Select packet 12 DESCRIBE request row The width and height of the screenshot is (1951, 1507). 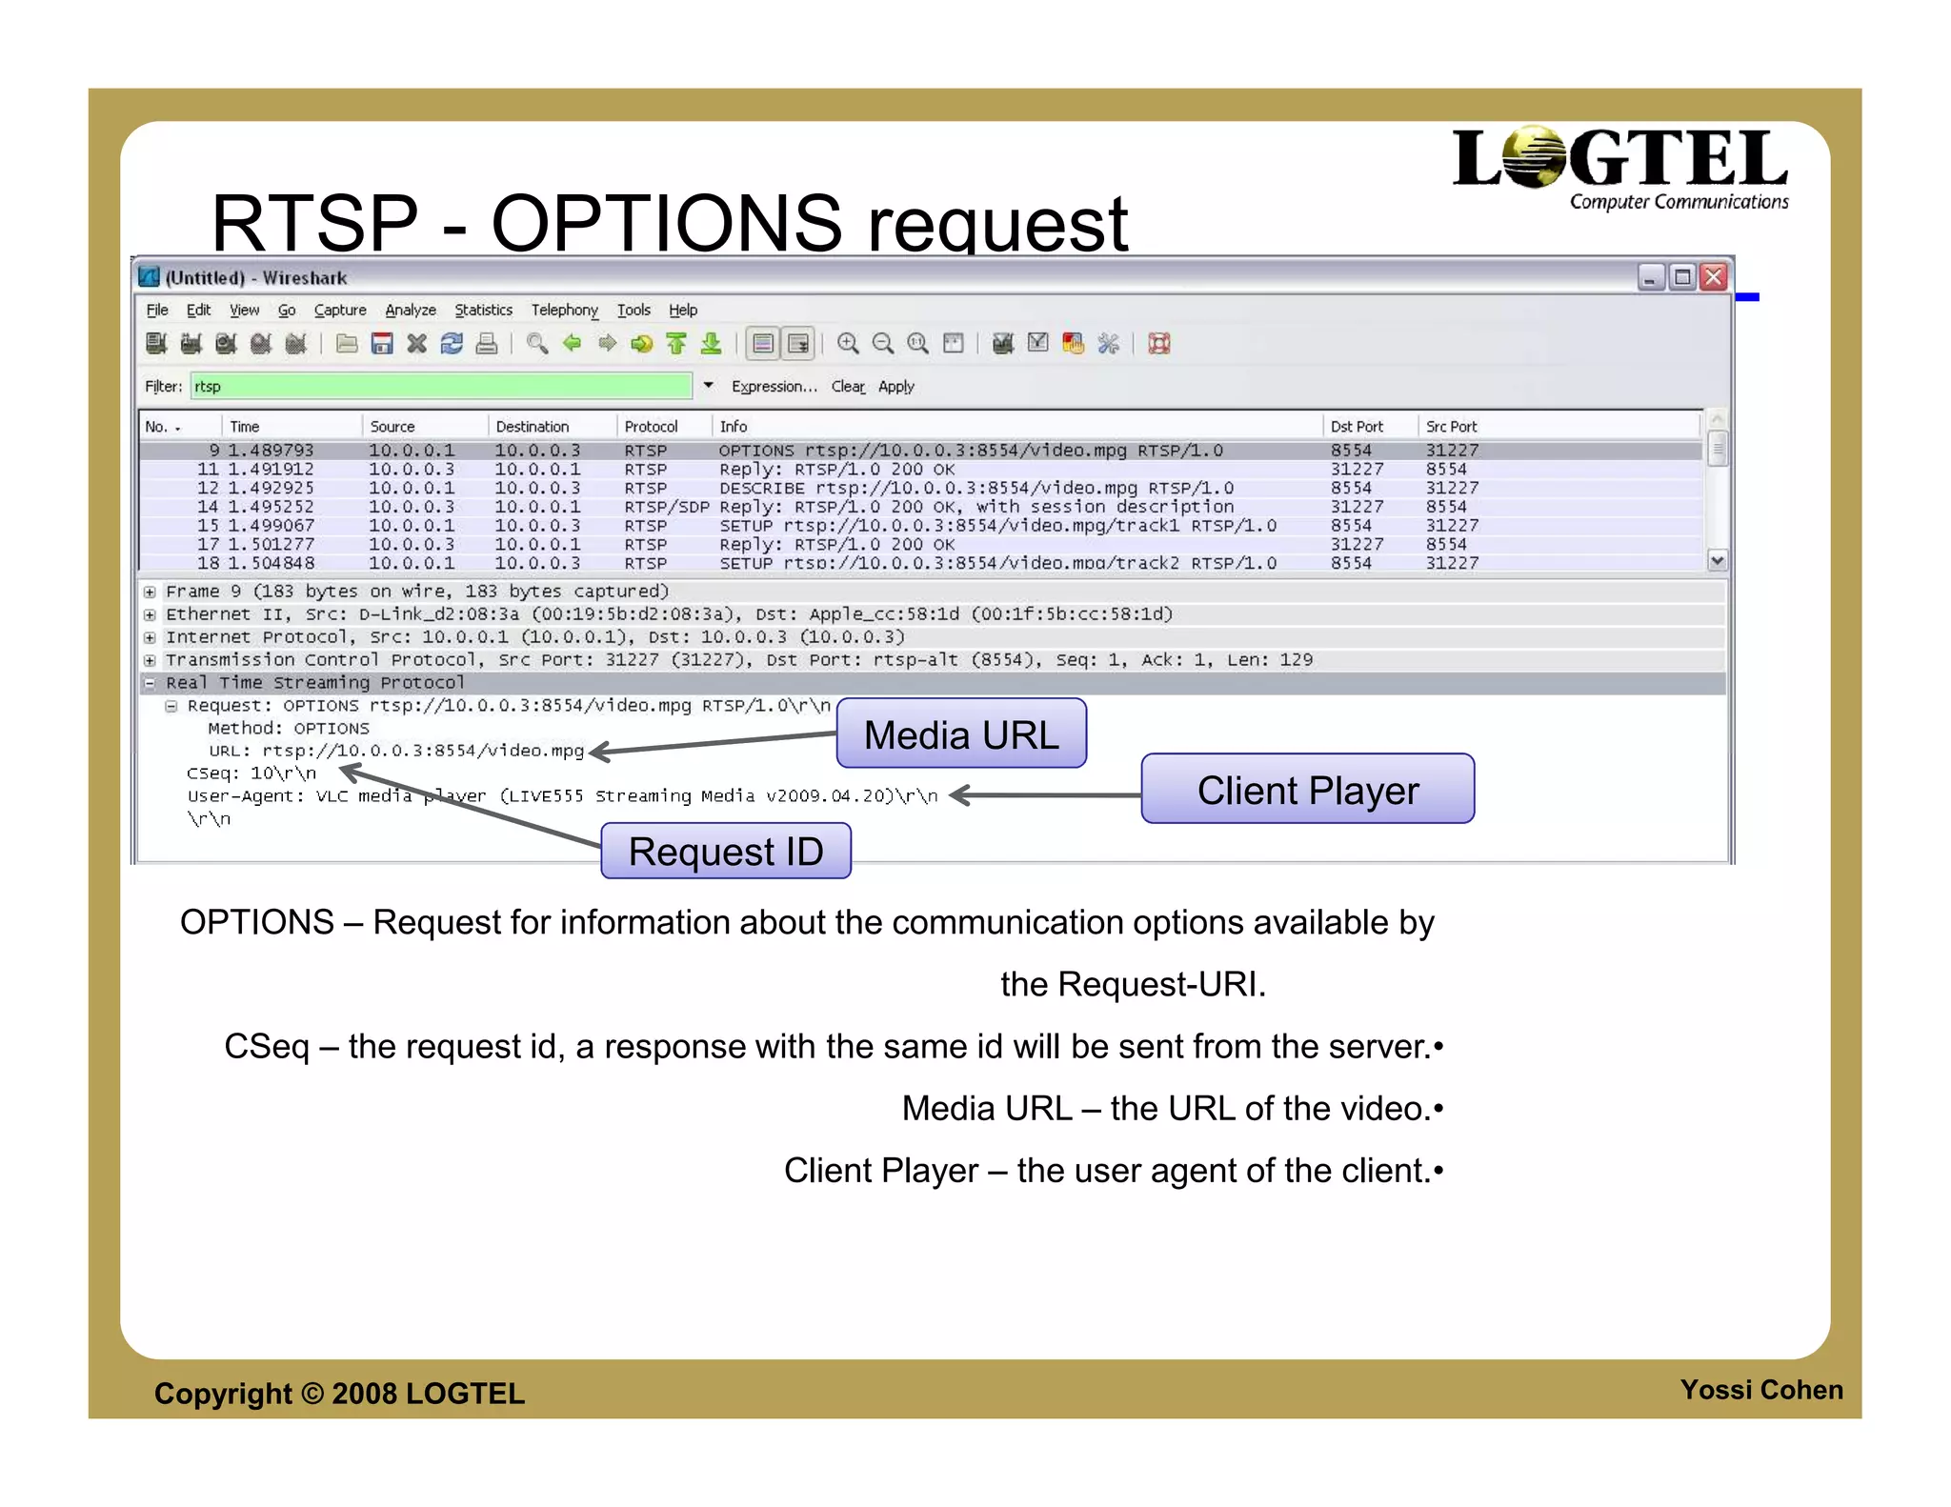920,489
